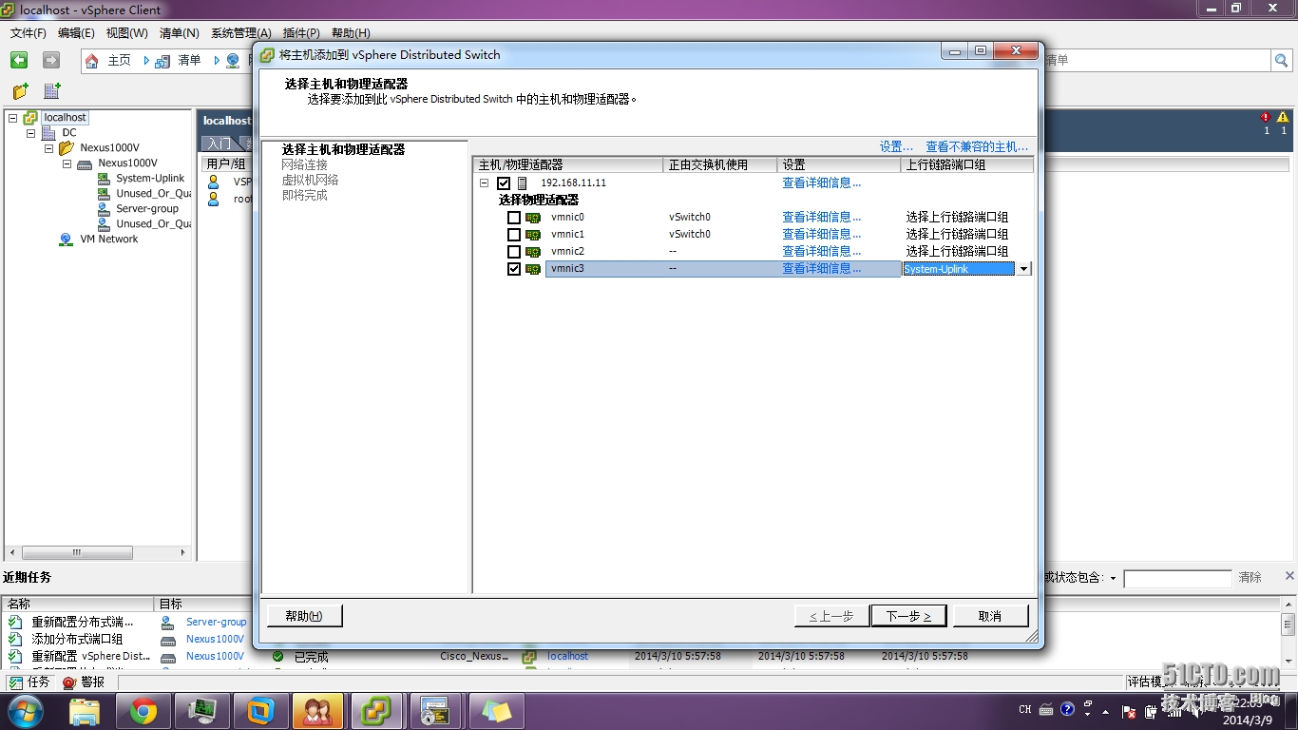Click the System-Uplink port group icon

coord(104,179)
